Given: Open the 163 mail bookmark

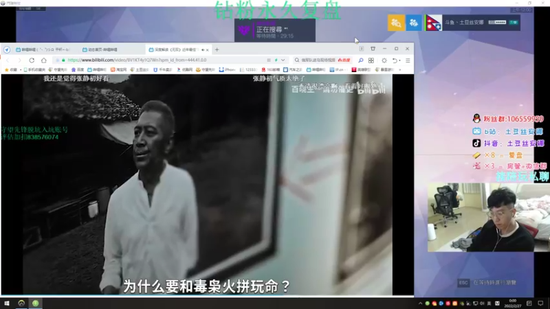Looking at the screenshot, I should click(270, 70).
